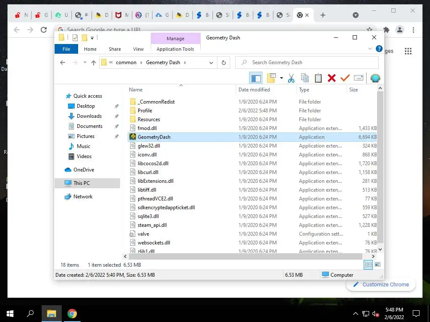Click the quick access Properties checkmark icon
This screenshot has height=322, width=430.
click(x=75, y=38)
